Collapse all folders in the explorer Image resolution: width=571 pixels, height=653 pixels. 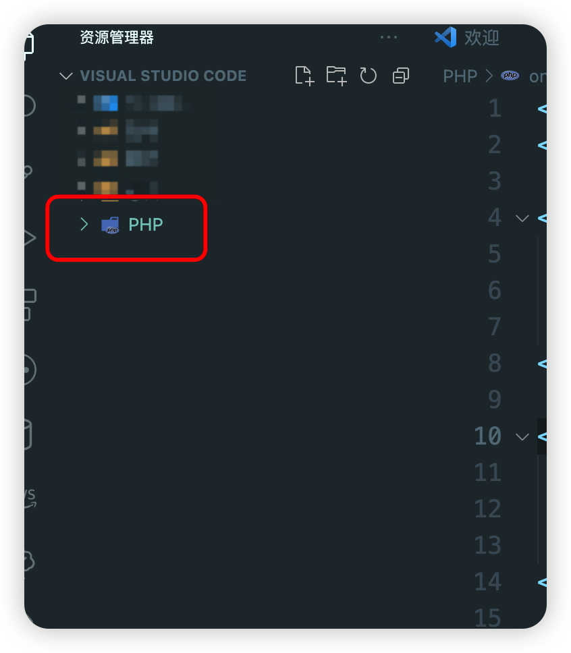pyautogui.click(x=400, y=76)
